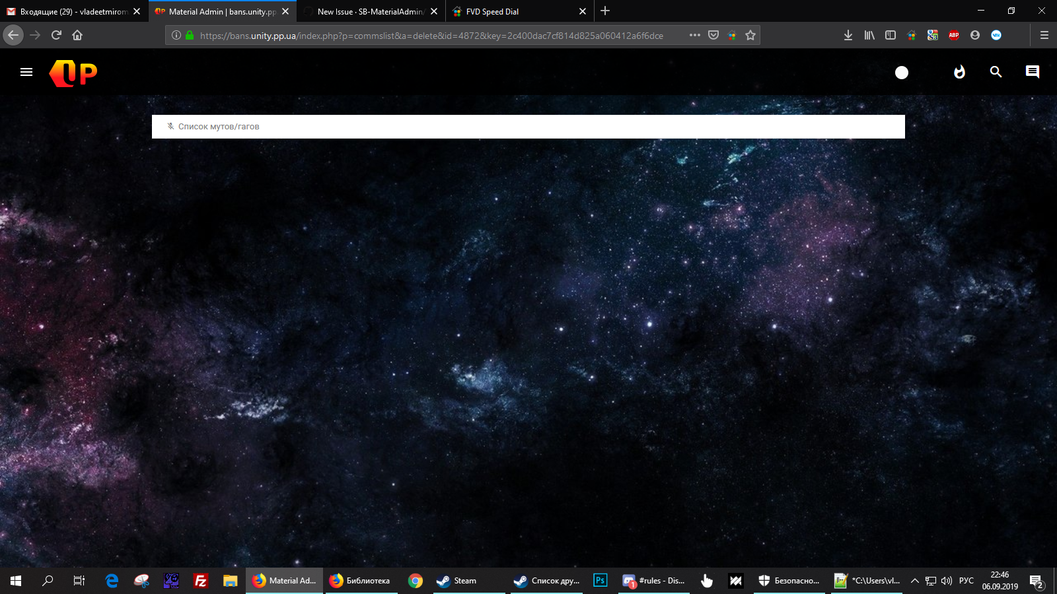The width and height of the screenshot is (1057, 594).
Task: Open the Snipping Tool in the taskbar
Action: tap(141, 581)
